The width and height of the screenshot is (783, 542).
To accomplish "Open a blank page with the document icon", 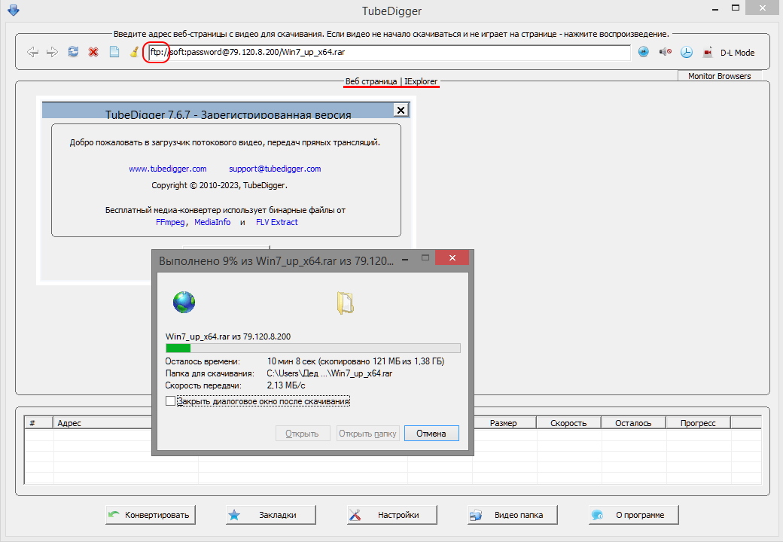I will tap(114, 52).
